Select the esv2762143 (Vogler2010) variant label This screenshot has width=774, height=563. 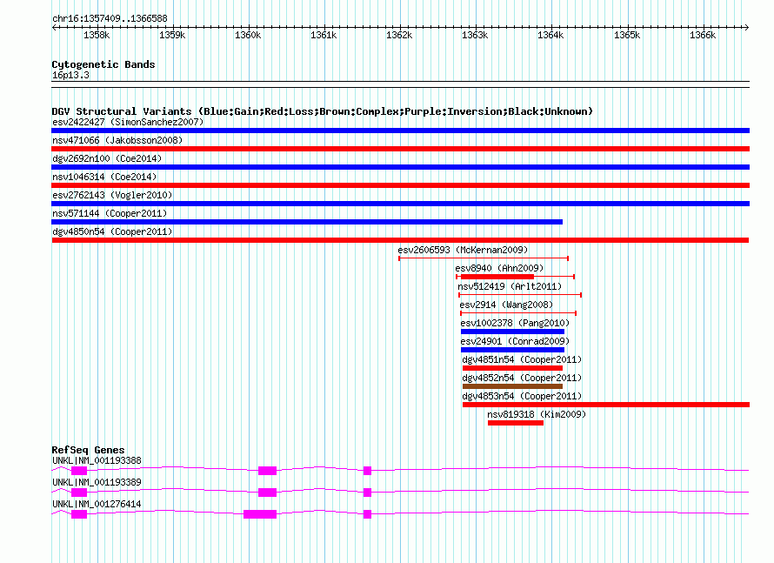click(x=112, y=195)
